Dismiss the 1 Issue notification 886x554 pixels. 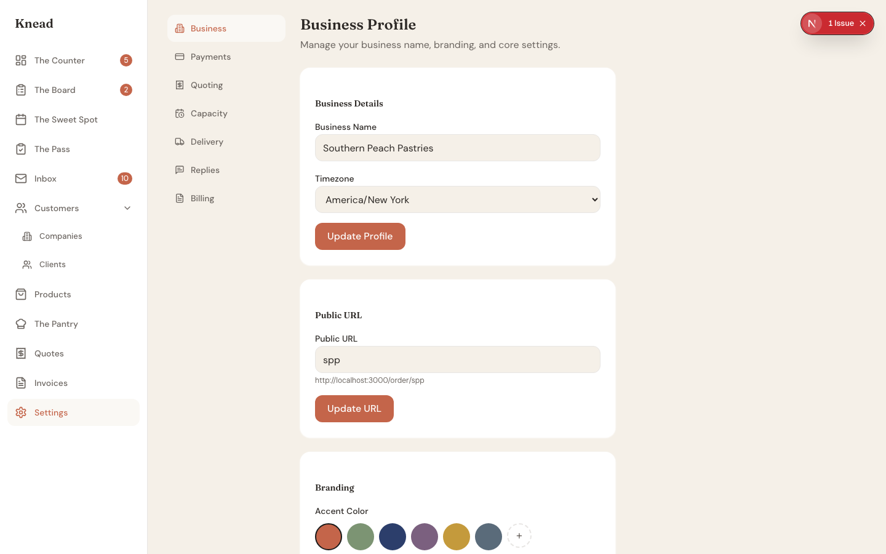[x=863, y=23]
